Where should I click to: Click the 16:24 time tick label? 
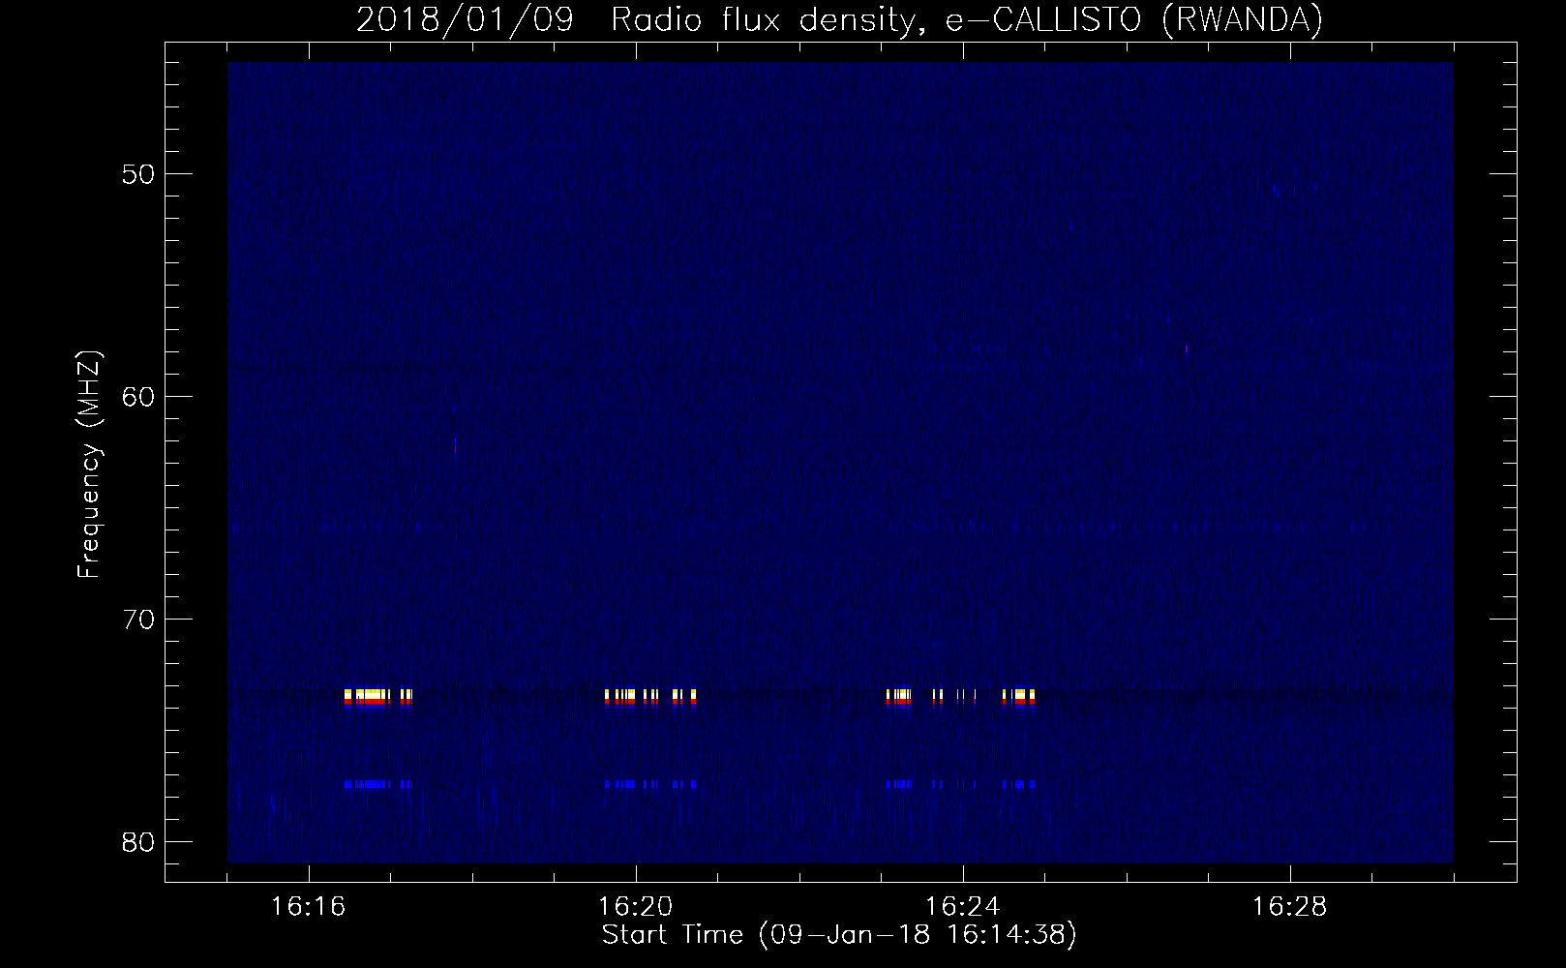click(963, 907)
